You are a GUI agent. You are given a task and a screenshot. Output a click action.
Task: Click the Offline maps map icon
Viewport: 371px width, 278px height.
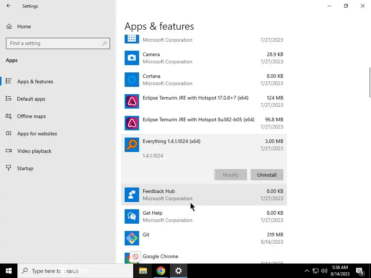(9, 116)
